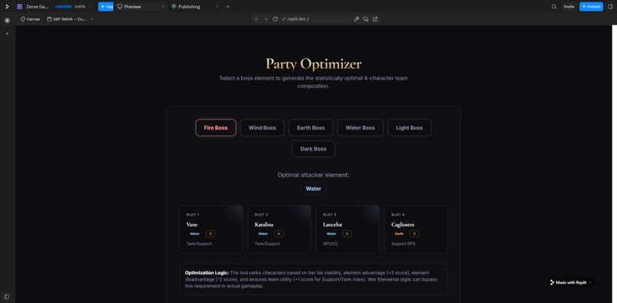Close the Preview tab

pos(163,7)
